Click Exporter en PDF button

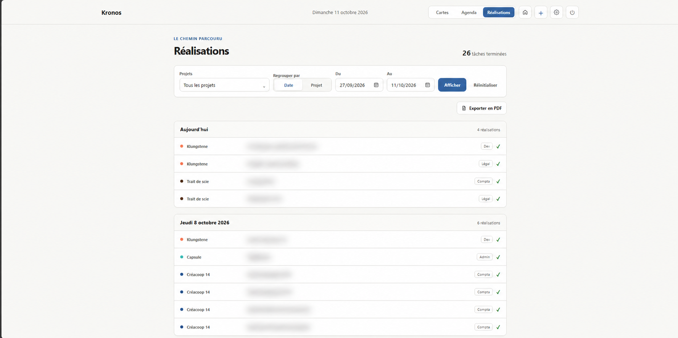482,108
